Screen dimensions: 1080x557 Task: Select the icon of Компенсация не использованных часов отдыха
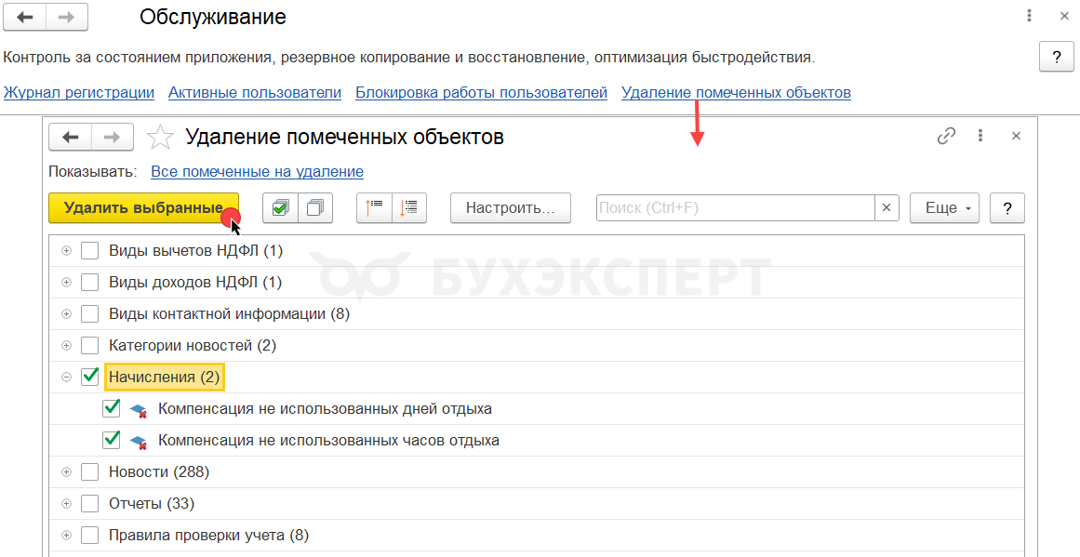click(x=139, y=442)
